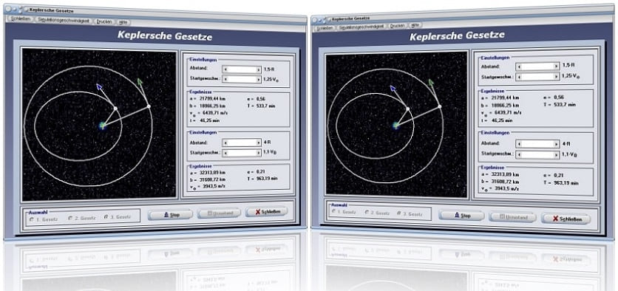Select the 3. Gesetz radio button in the right window
The image size is (618, 291).
point(399,213)
